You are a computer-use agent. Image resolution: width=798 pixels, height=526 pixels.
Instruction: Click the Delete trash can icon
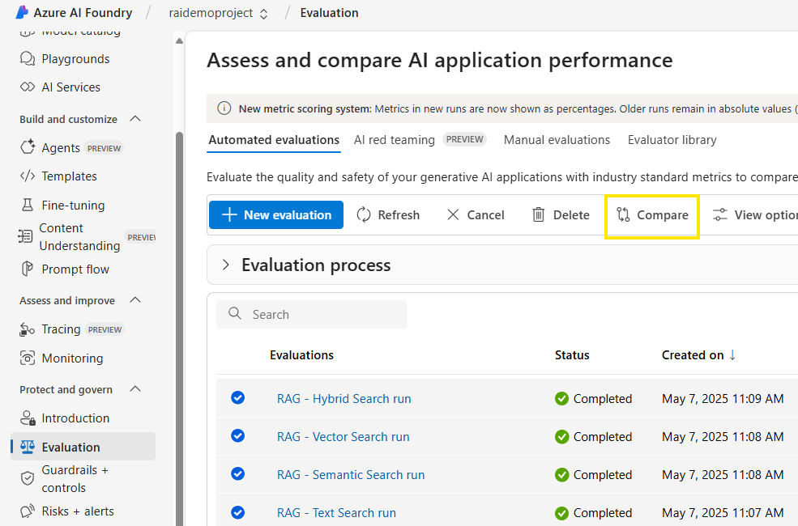(x=539, y=214)
